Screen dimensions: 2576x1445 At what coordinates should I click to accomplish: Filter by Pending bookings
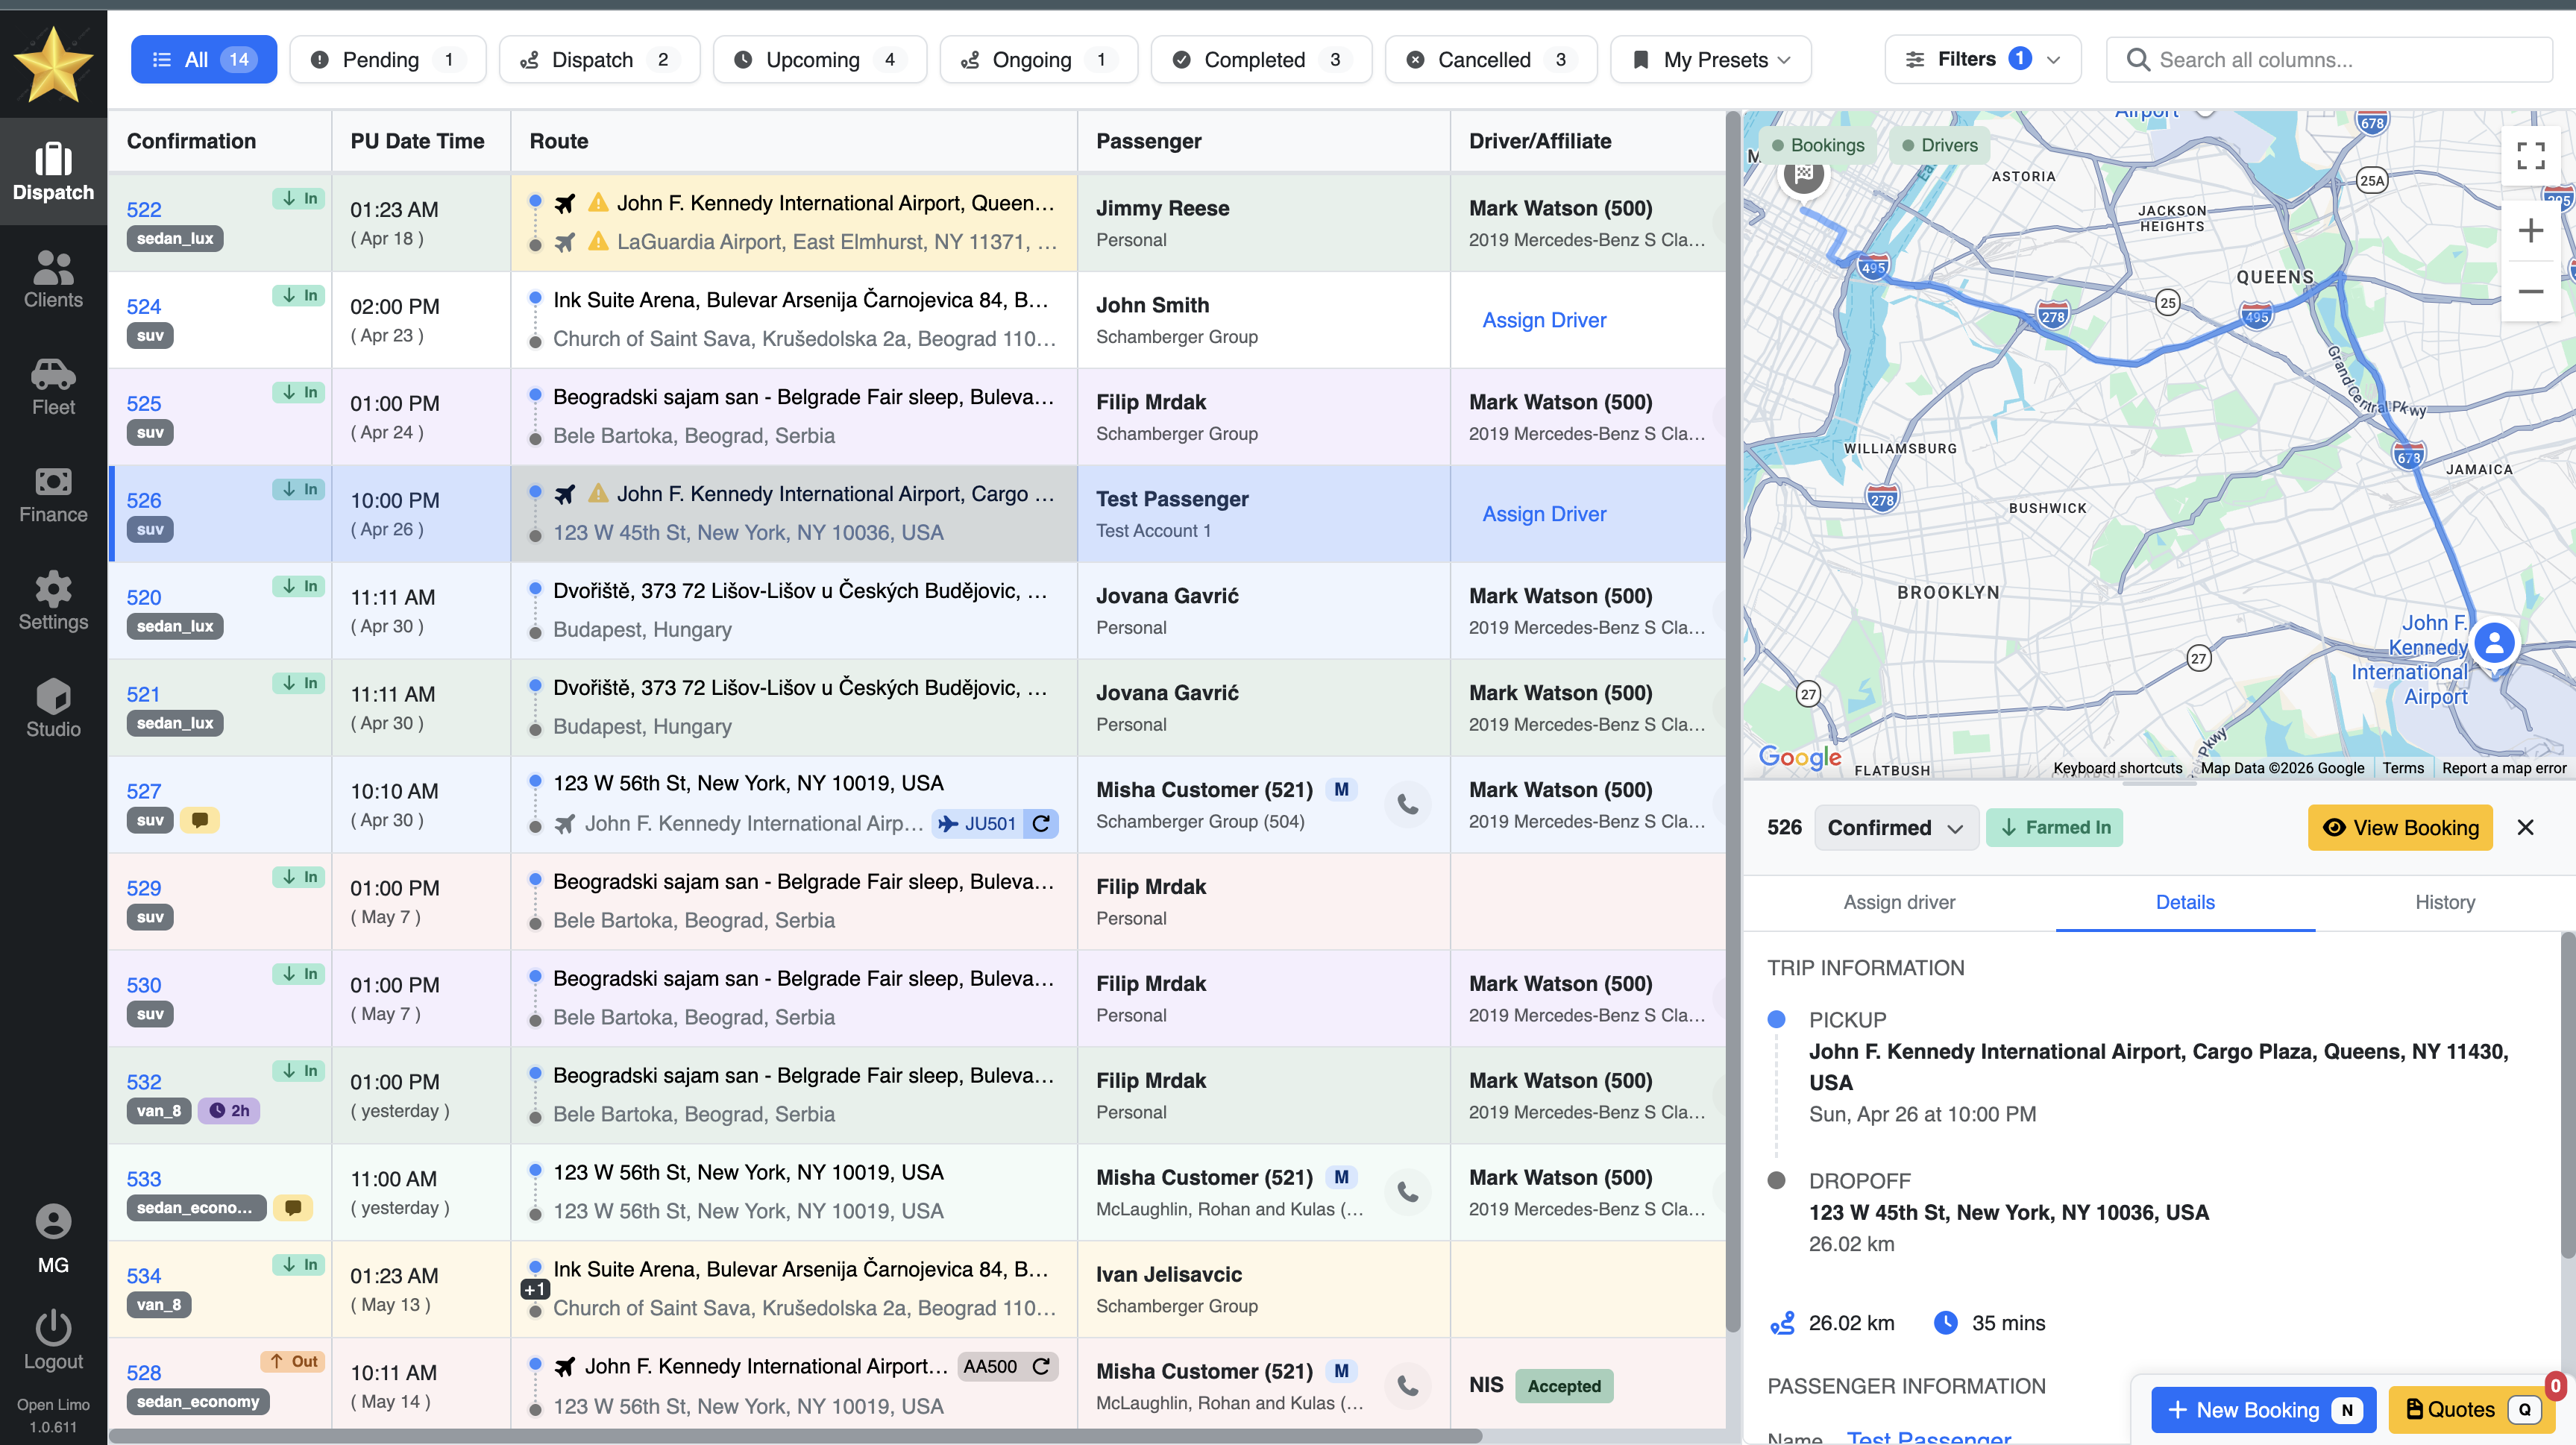[387, 59]
